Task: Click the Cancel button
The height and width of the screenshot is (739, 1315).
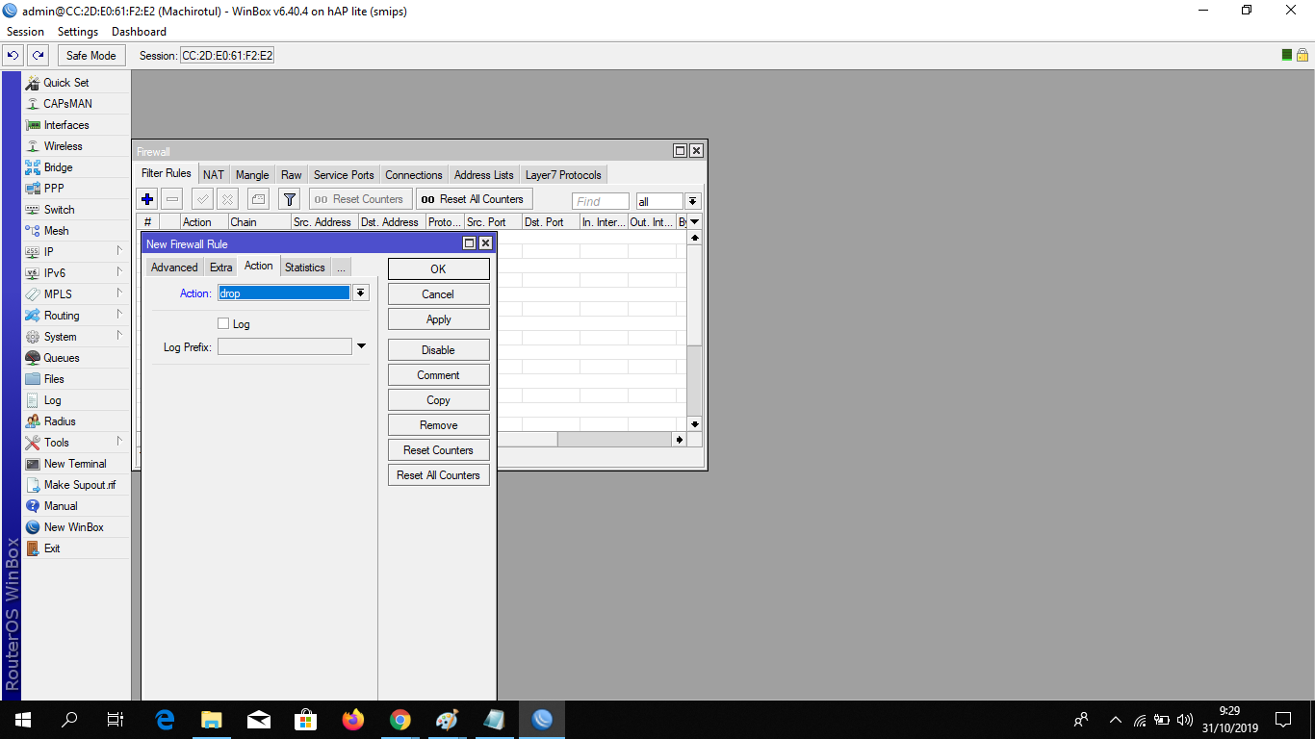Action: pos(439,294)
